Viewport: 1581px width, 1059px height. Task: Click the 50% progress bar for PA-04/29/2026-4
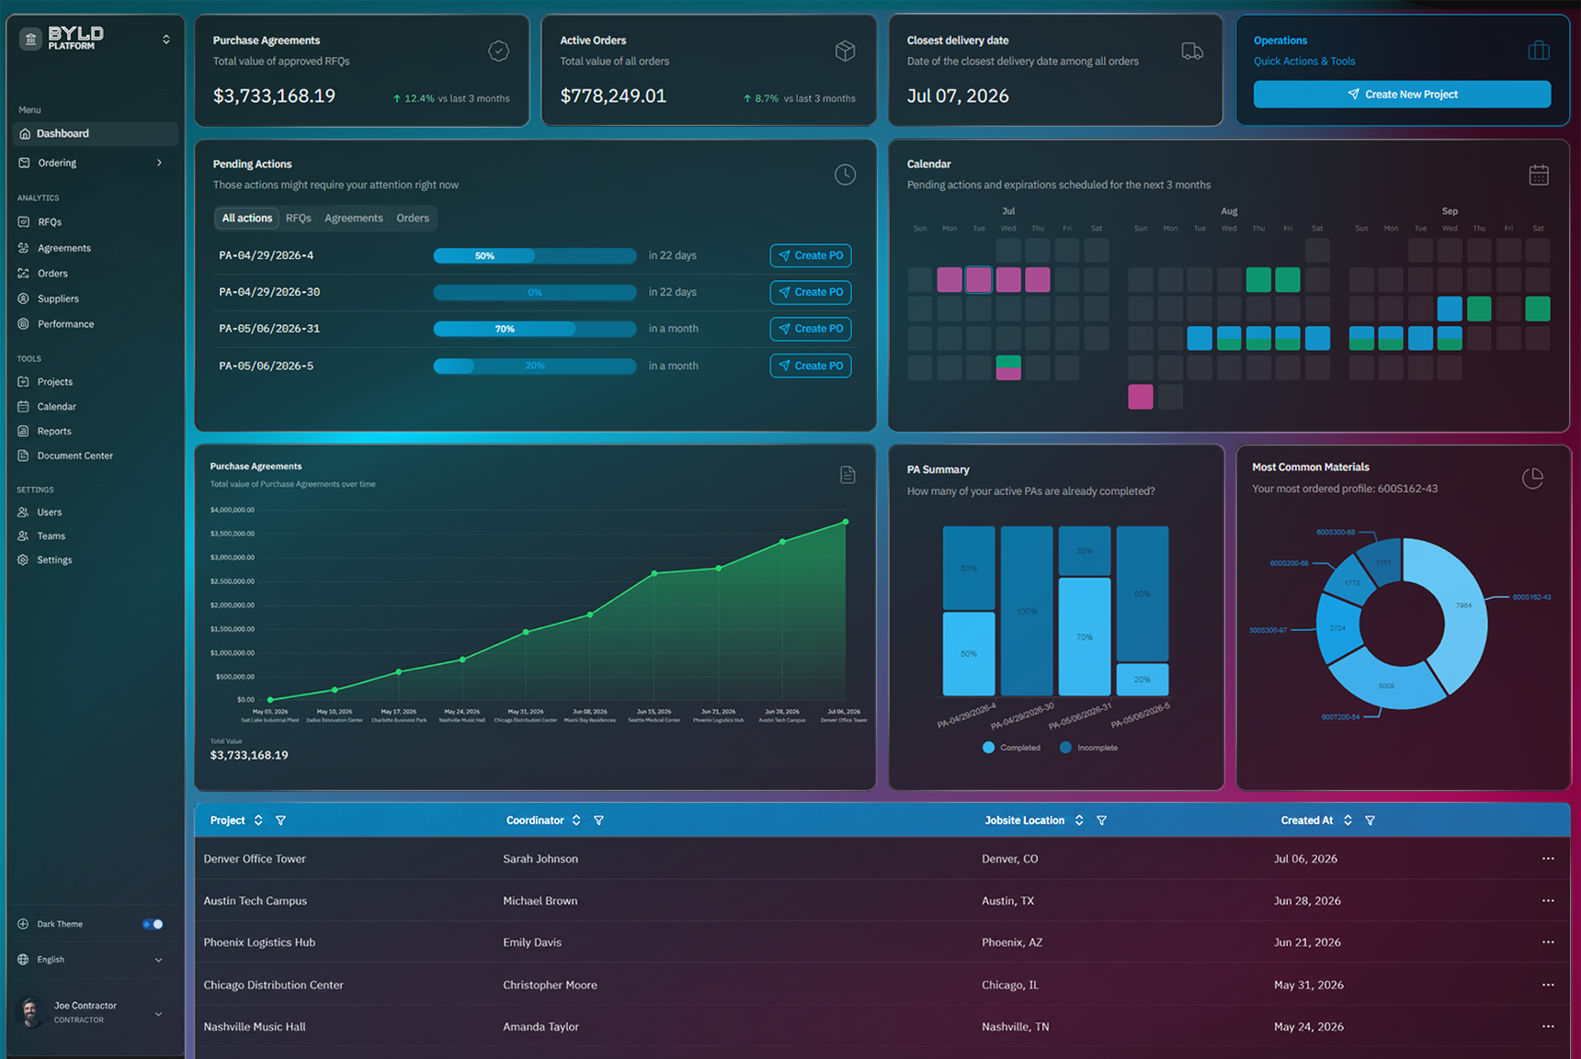pos(535,256)
